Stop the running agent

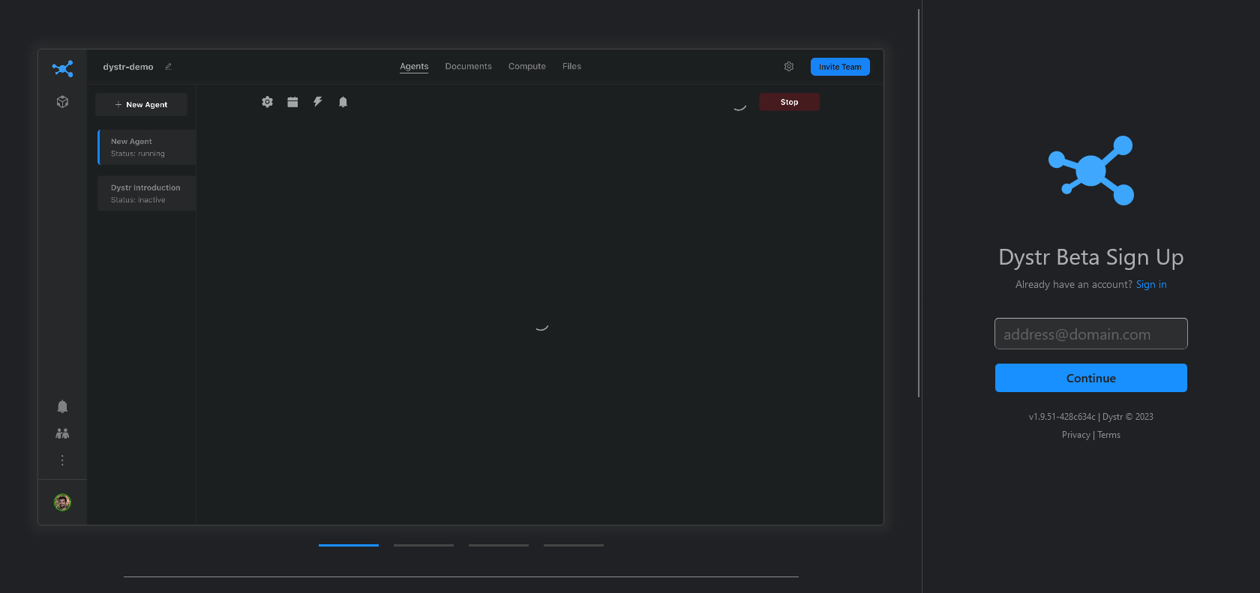coord(789,102)
